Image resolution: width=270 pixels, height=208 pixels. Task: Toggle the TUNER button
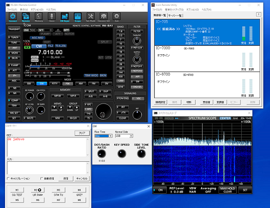[x=14, y=37]
